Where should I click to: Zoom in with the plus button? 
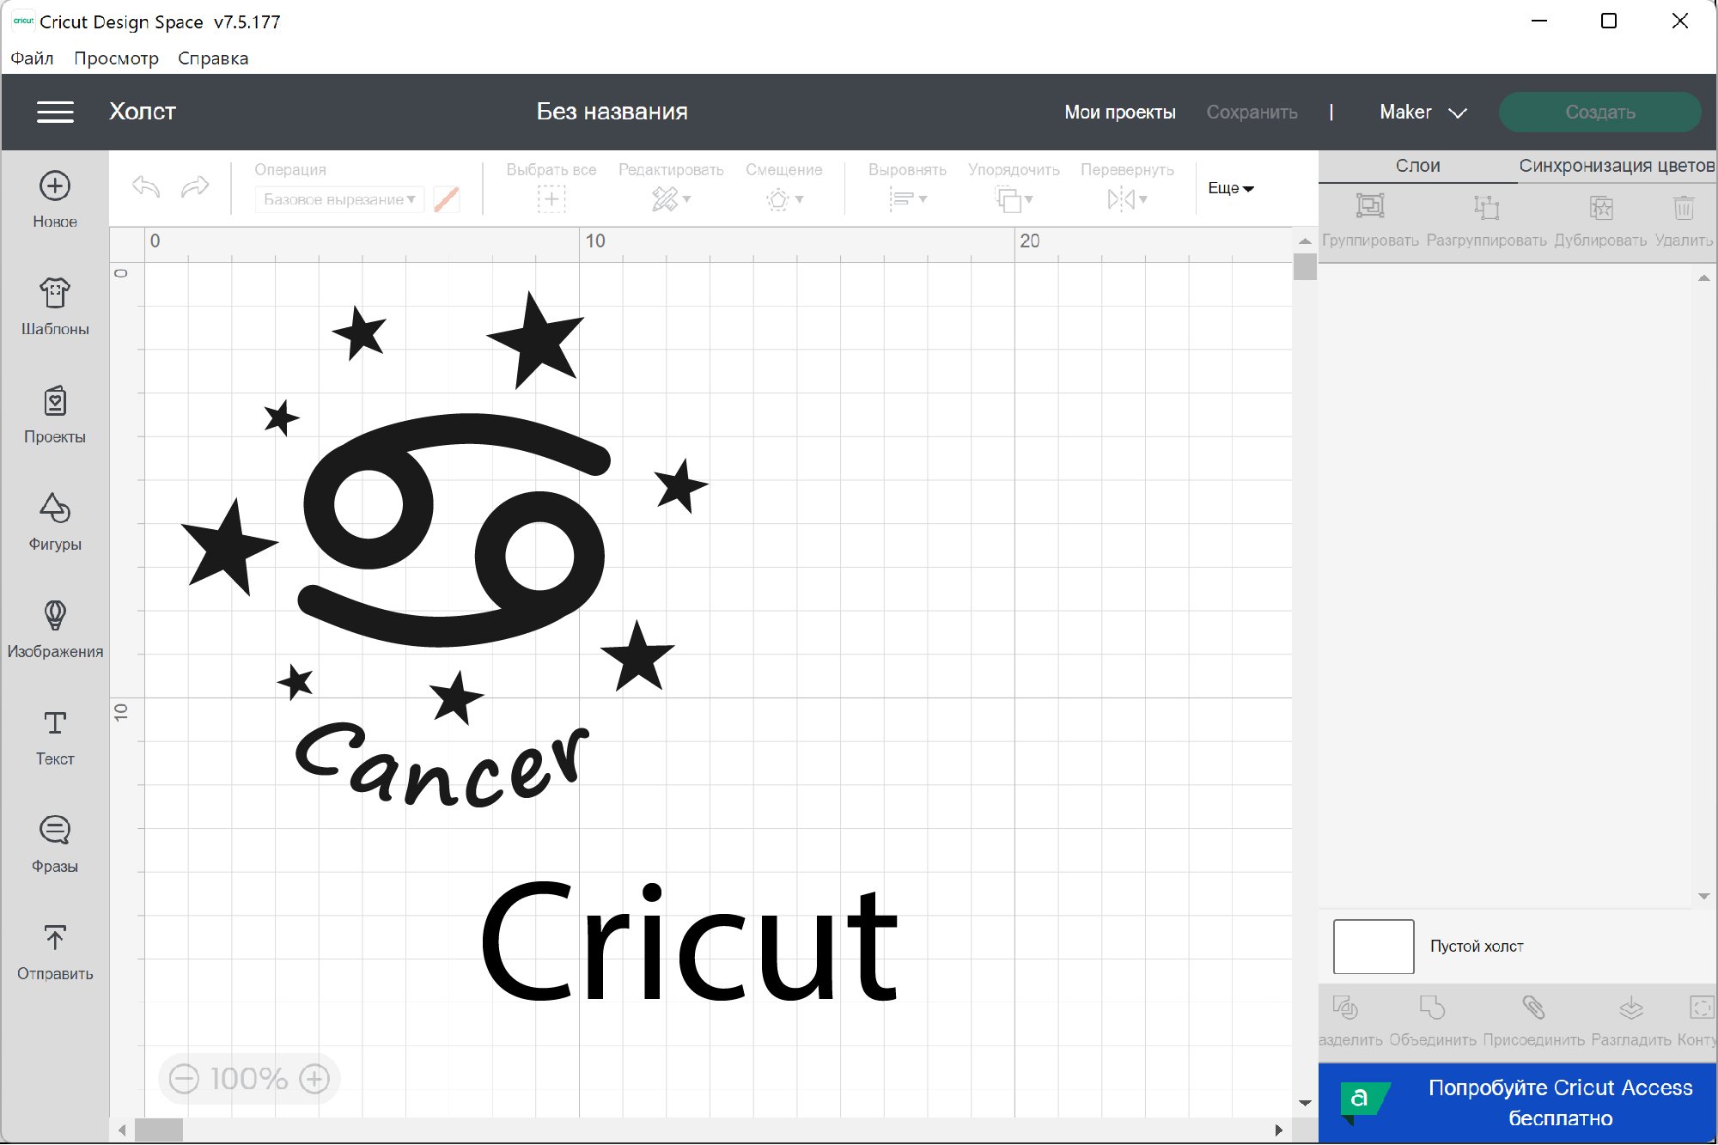pyautogui.click(x=314, y=1078)
